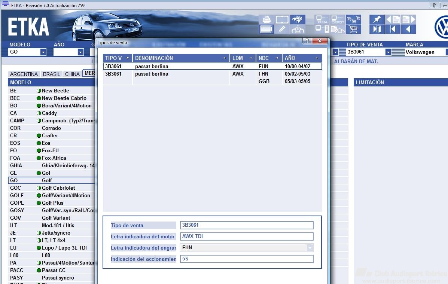Click main window help question mark button
448x284 pixels.
434,6
